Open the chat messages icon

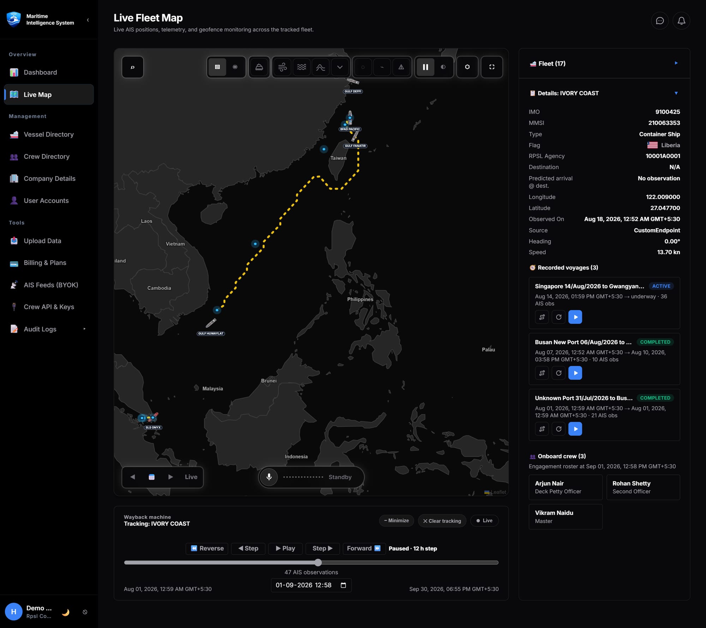point(660,21)
